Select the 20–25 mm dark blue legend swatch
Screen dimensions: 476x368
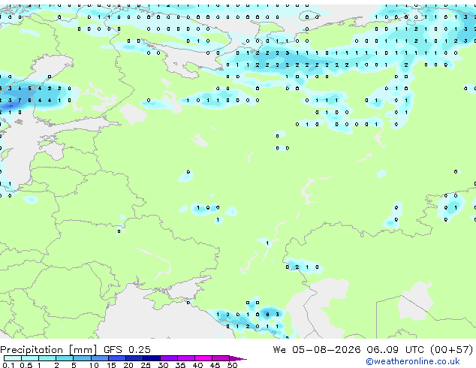(134, 358)
